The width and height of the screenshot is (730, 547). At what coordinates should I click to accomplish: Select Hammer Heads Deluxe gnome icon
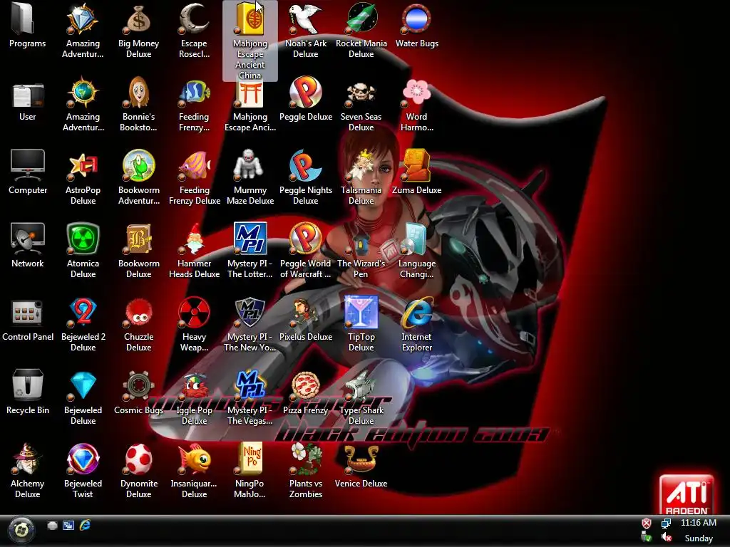click(194, 239)
